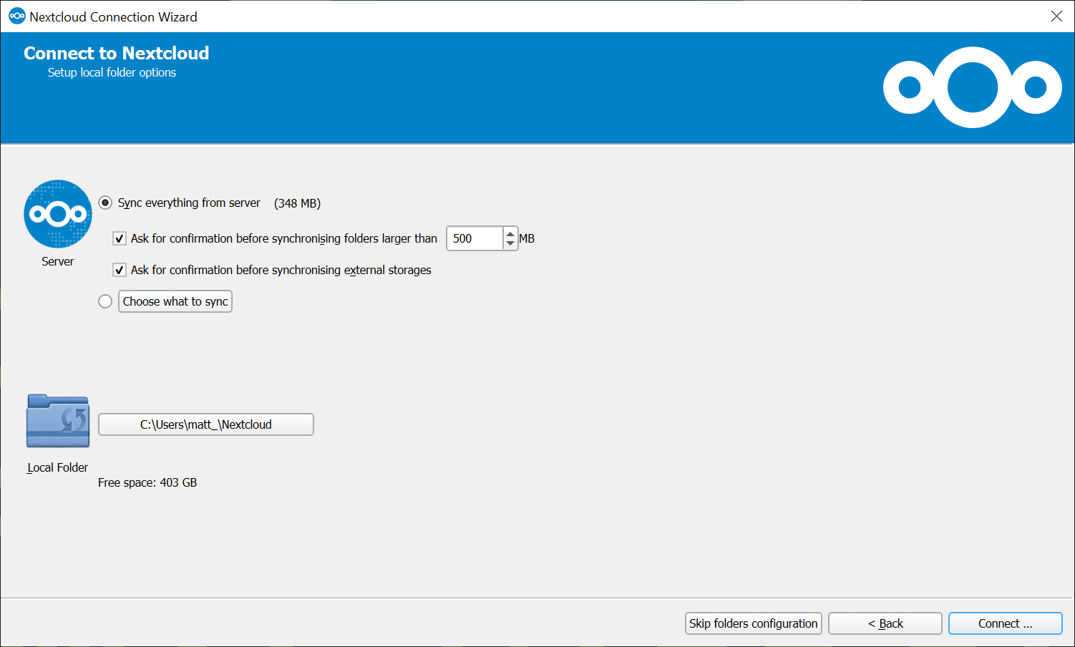Click the Setup local folder options subtitle
Image resolution: width=1075 pixels, height=647 pixels.
[112, 72]
